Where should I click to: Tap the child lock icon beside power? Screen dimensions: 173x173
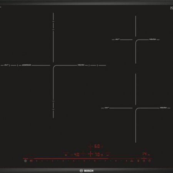click(x=31, y=161)
